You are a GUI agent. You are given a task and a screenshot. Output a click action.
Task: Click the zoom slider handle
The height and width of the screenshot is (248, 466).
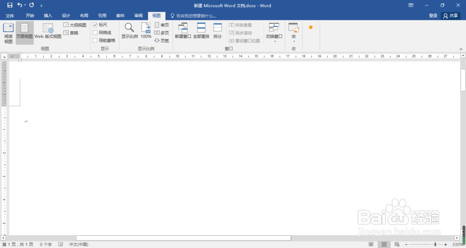(435, 244)
